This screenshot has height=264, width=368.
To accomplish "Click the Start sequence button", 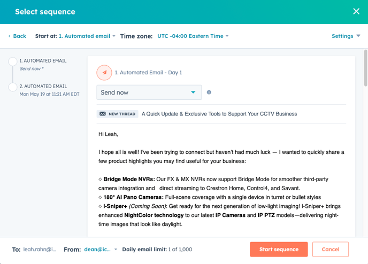I will [278, 250].
